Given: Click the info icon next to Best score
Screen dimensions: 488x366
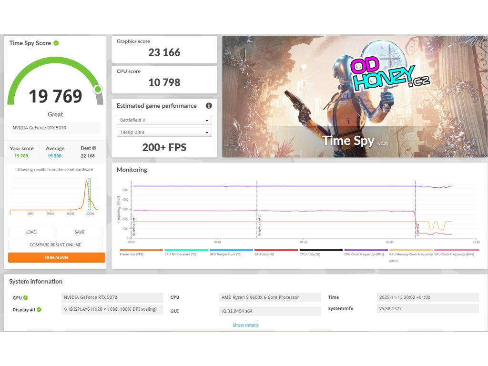Looking at the screenshot, I should [94, 148].
